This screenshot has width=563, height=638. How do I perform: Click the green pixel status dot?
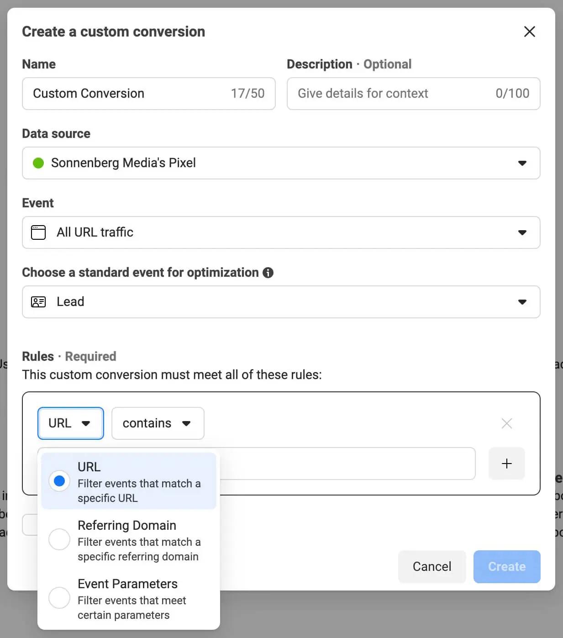[38, 163]
